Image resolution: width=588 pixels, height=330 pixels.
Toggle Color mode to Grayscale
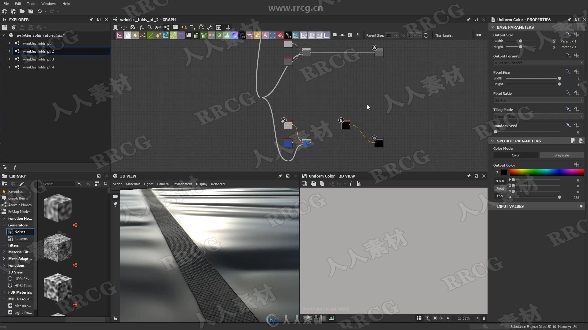[561, 155]
